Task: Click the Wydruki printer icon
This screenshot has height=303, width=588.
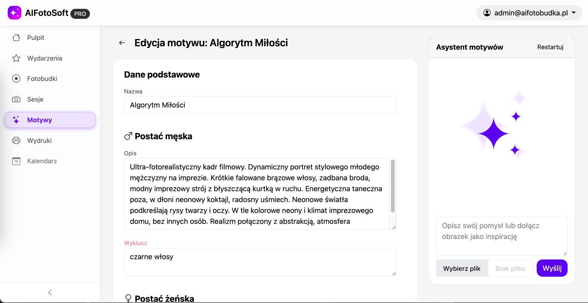Action: [x=16, y=141]
